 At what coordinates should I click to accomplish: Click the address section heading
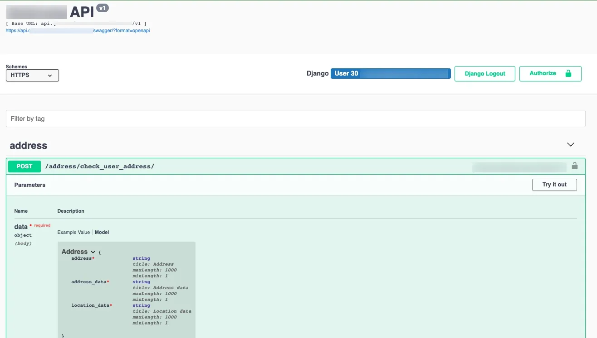click(x=28, y=145)
